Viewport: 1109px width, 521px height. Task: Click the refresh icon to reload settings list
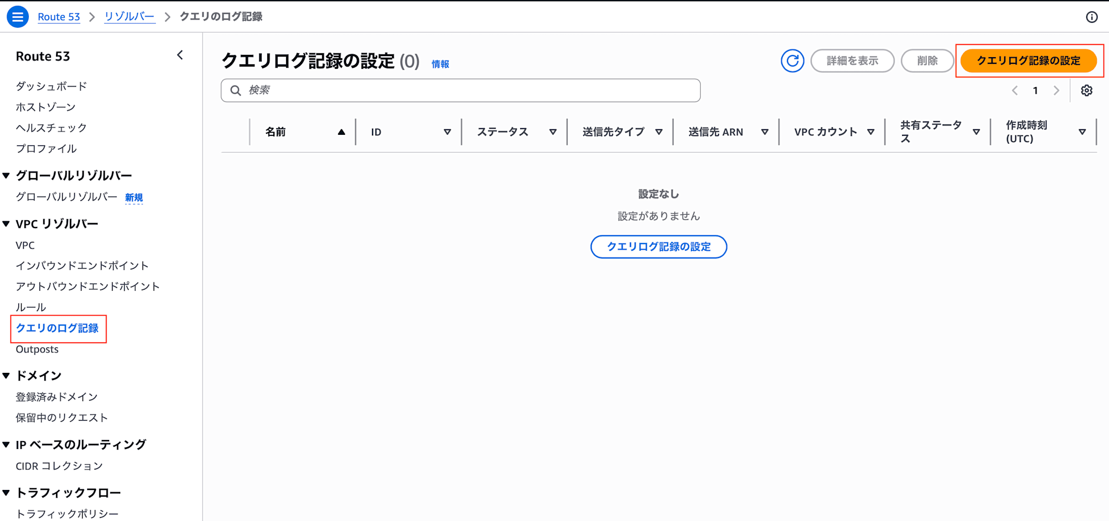[792, 61]
